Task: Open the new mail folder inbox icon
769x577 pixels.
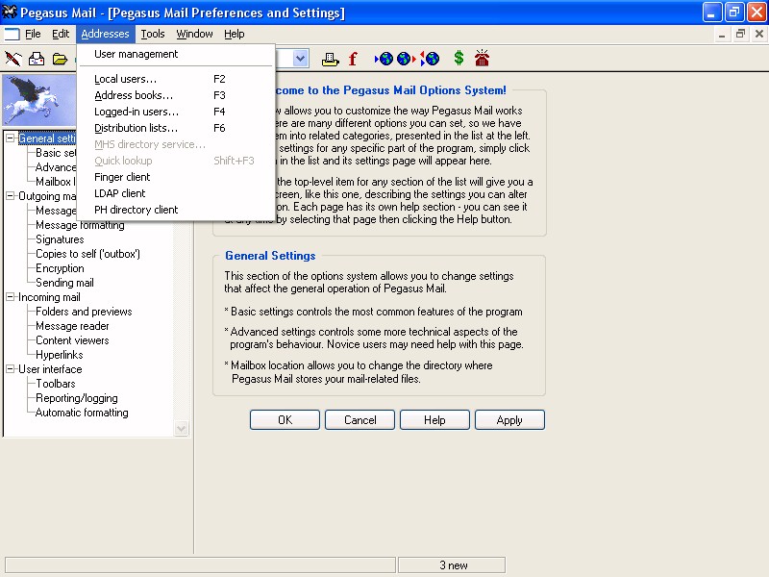Action: pyautogui.click(x=37, y=59)
